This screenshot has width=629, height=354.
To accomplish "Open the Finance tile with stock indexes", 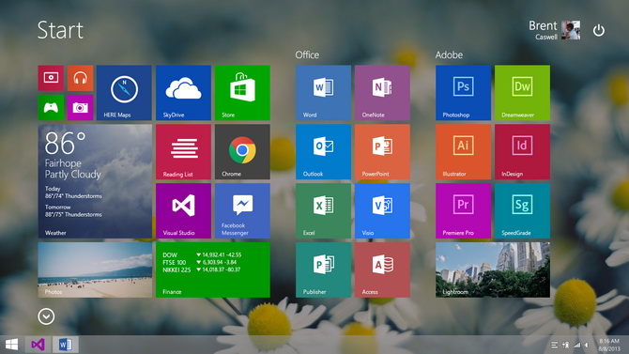I will 213,269.
